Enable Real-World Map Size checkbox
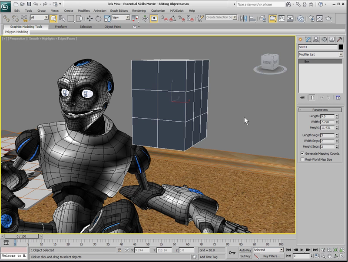This screenshot has width=348, height=262. click(302, 159)
